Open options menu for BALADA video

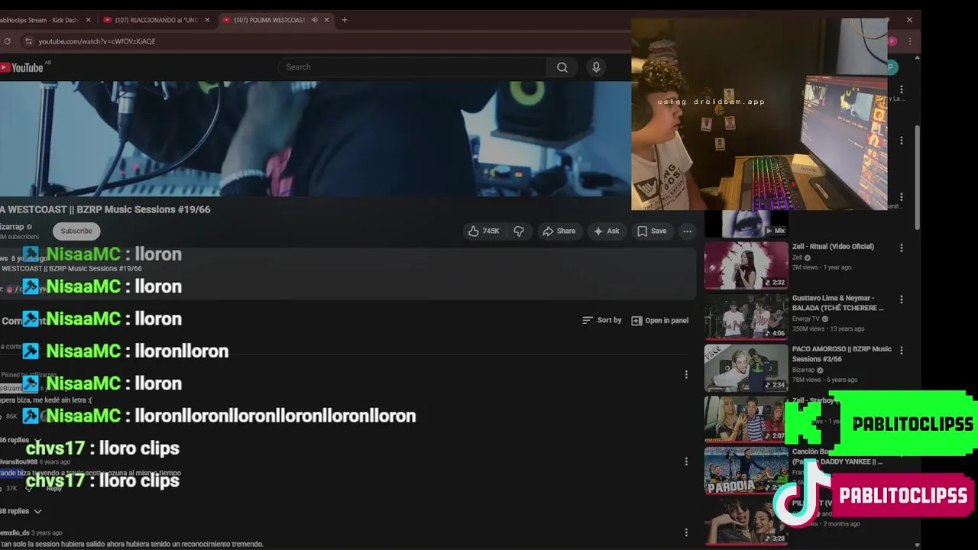902,299
